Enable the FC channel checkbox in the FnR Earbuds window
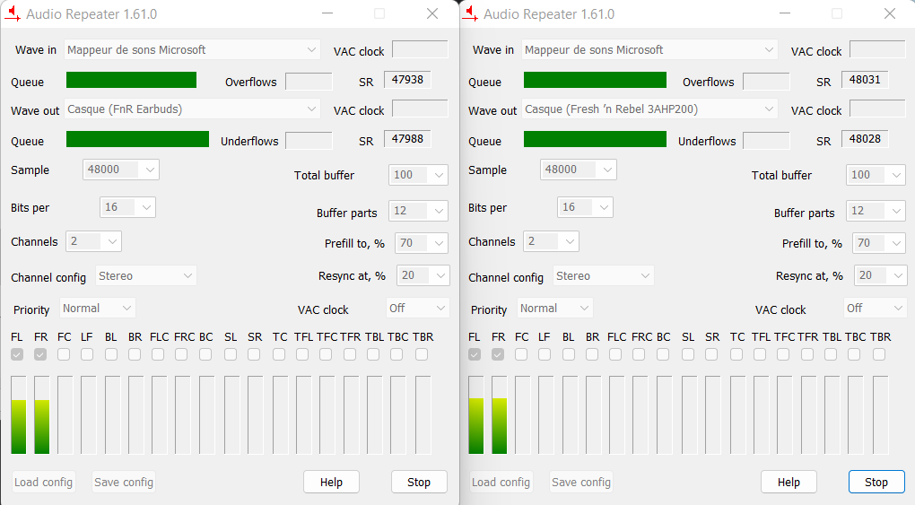The width and height of the screenshot is (915, 505). 64,354
